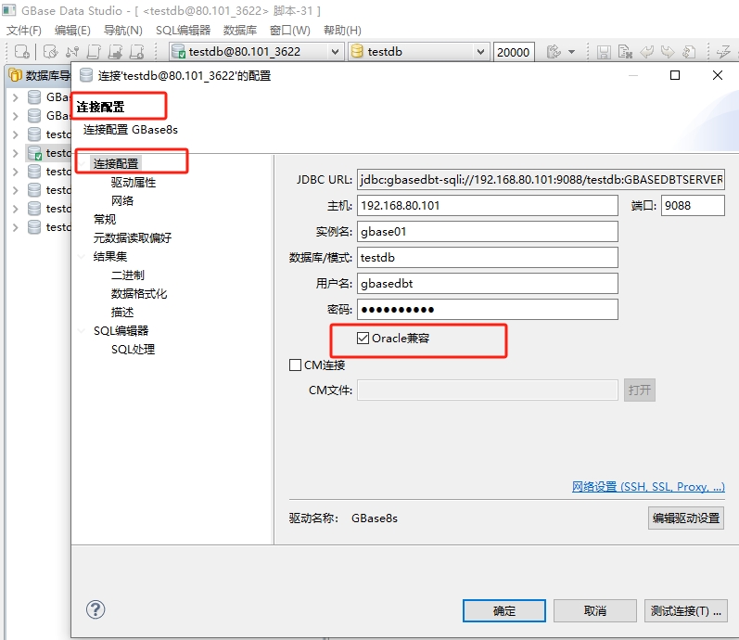
Task: Open the 网络设置 (SSH, SSL, Proxy, ...) link
Action: (648, 486)
